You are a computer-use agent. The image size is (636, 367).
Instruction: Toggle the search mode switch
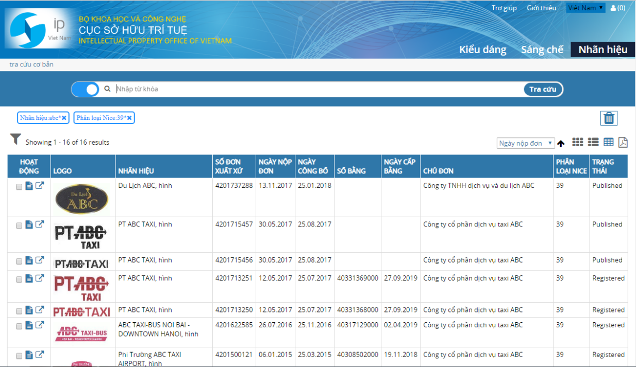point(85,89)
